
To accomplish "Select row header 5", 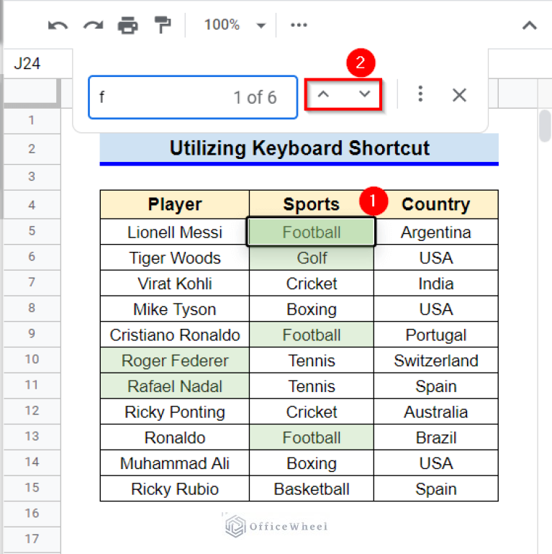I will (x=32, y=231).
